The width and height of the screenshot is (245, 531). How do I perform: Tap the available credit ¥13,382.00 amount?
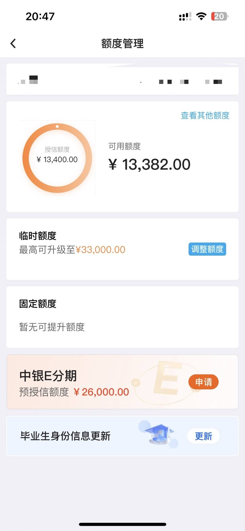pos(149,165)
